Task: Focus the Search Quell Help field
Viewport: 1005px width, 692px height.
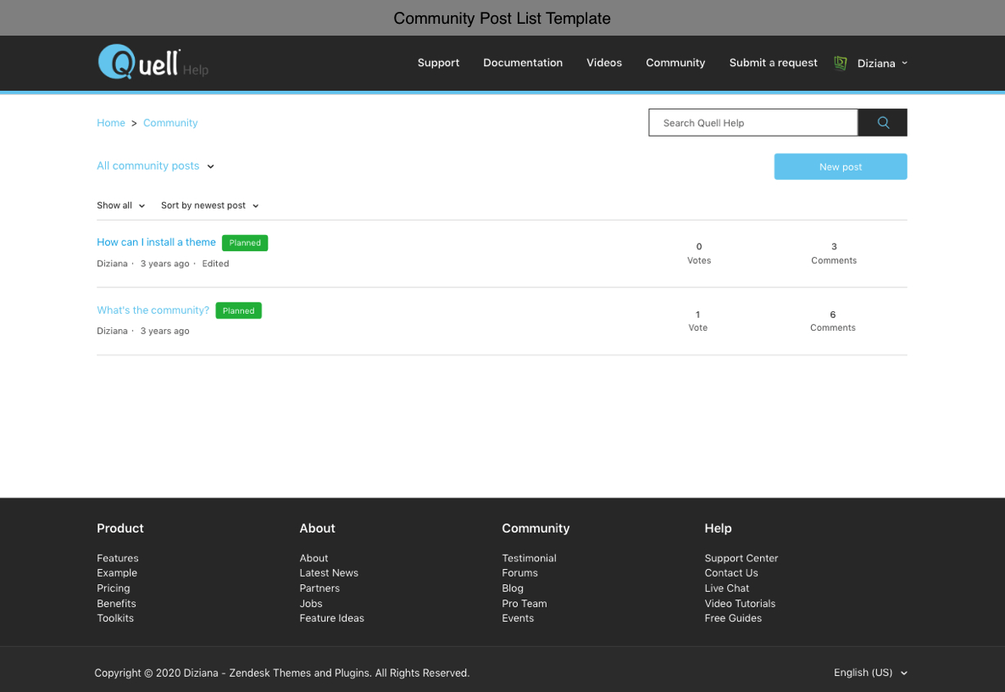Action: pos(752,123)
